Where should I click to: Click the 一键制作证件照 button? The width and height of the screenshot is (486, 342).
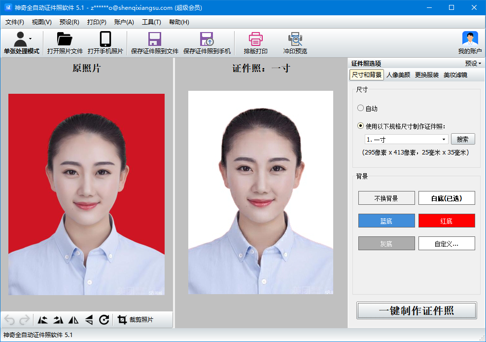[416, 310]
